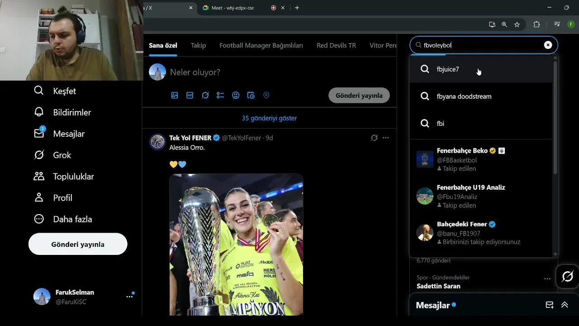The width and height of the screenshot is (579, 326).
Task: Click the Grok icon in composer toolbar
Action: (x=205, y=95)
